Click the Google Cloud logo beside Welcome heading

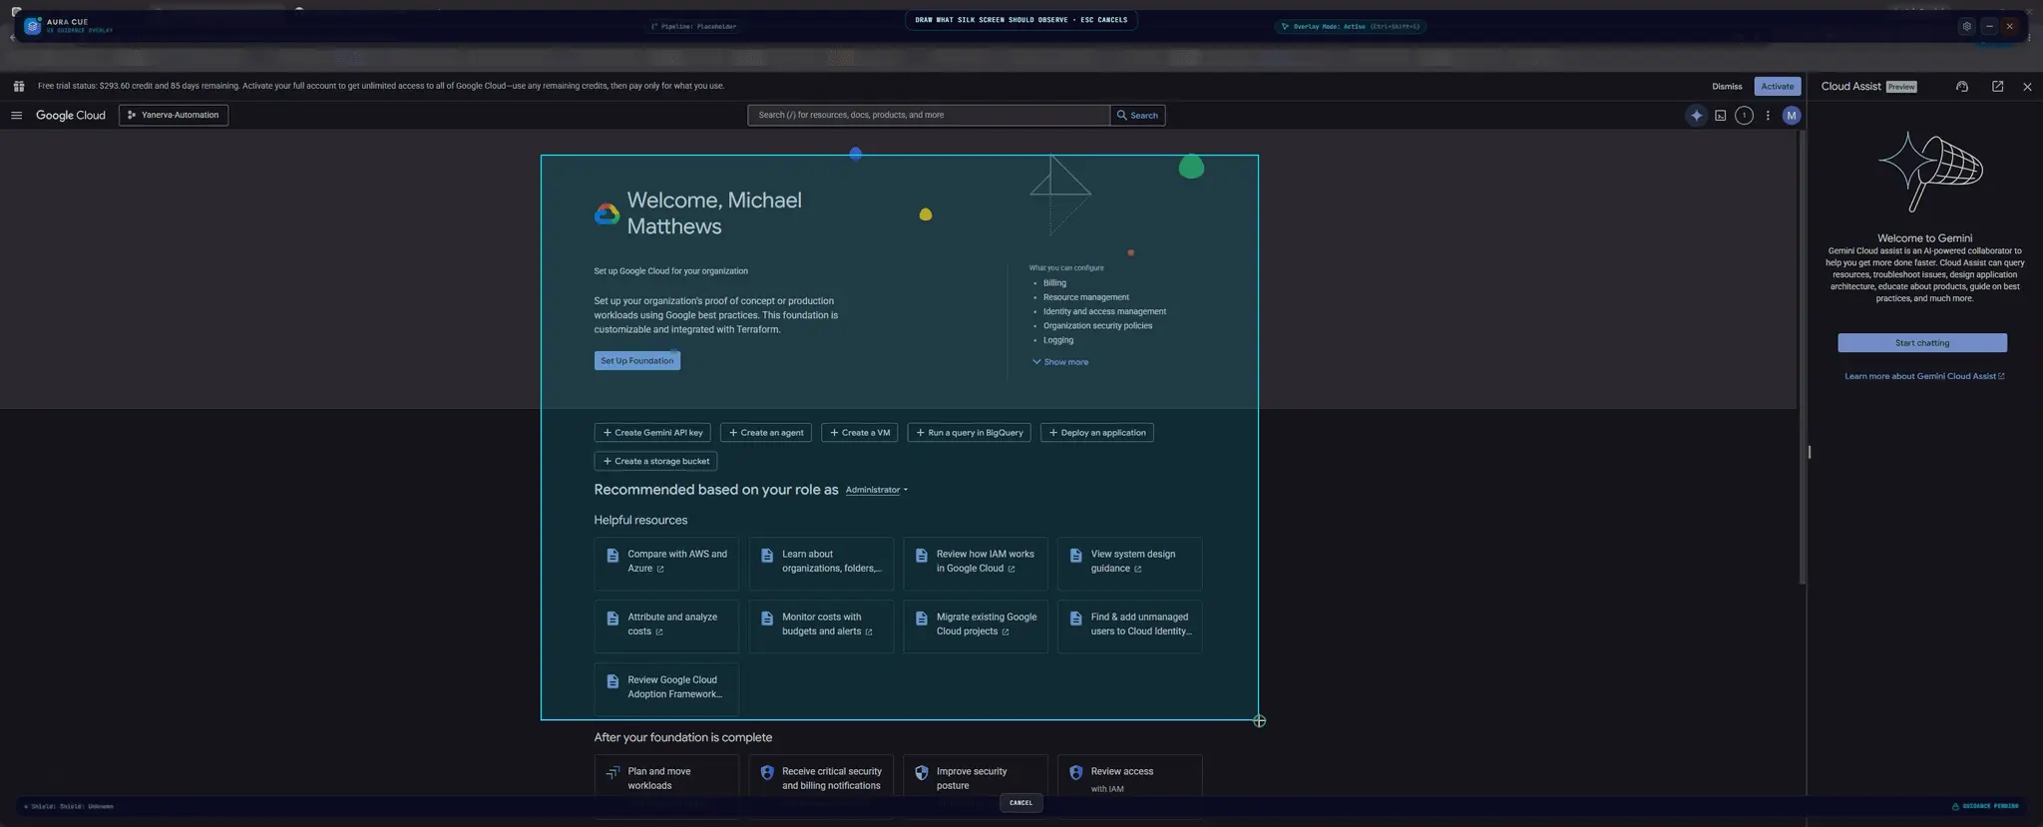point(607,214)
